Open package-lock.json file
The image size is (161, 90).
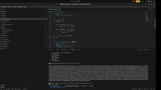[6, 41]
